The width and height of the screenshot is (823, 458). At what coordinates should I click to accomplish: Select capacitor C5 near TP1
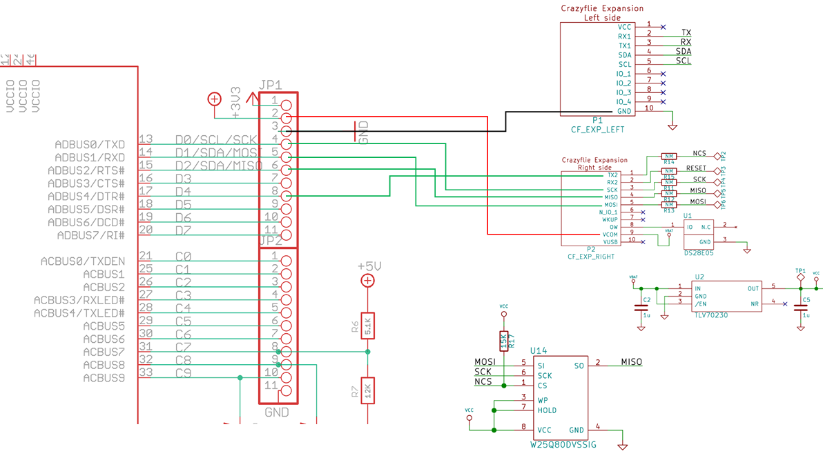pyautogui.click(x=801, y=307)
